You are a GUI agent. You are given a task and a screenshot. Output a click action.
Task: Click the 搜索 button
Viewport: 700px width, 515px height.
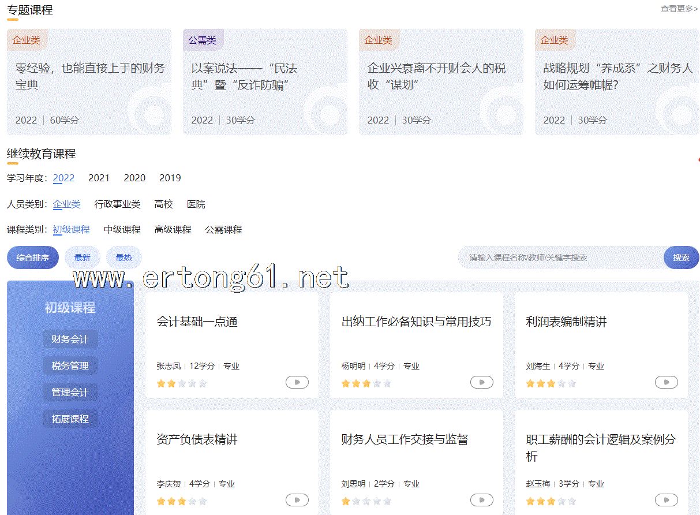click(x=681, y=257)
